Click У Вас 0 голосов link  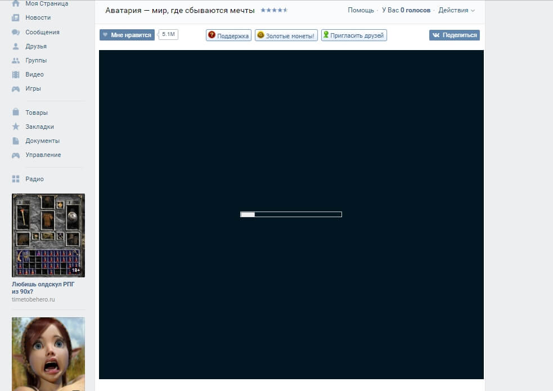pos(406,10)
